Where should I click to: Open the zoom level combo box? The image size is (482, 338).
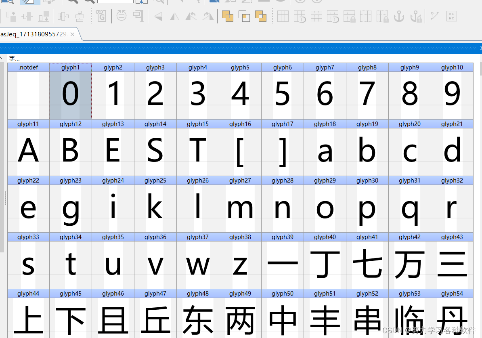click(x=115, y=1)
